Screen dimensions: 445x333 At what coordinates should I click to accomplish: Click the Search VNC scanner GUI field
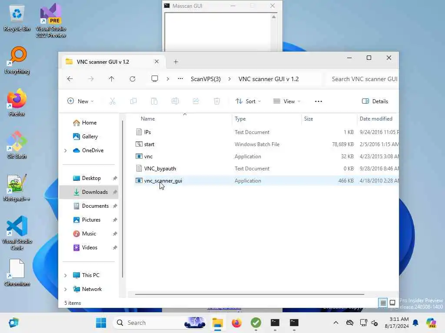pyautogui.click(x=362, y=79)
